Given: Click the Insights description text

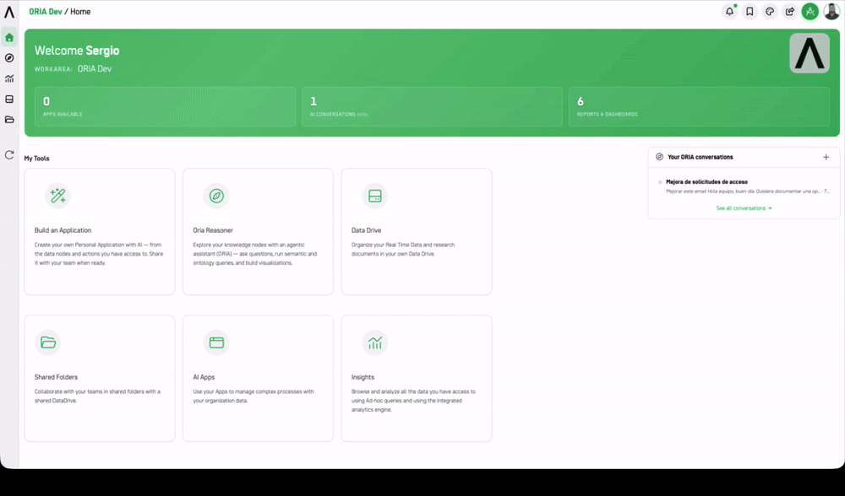Looking at the screenshot, I should pyautogui.click(x=413, y=401).
